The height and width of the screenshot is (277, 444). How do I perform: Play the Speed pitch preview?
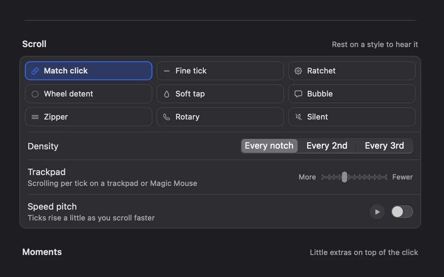pos(377,212)
